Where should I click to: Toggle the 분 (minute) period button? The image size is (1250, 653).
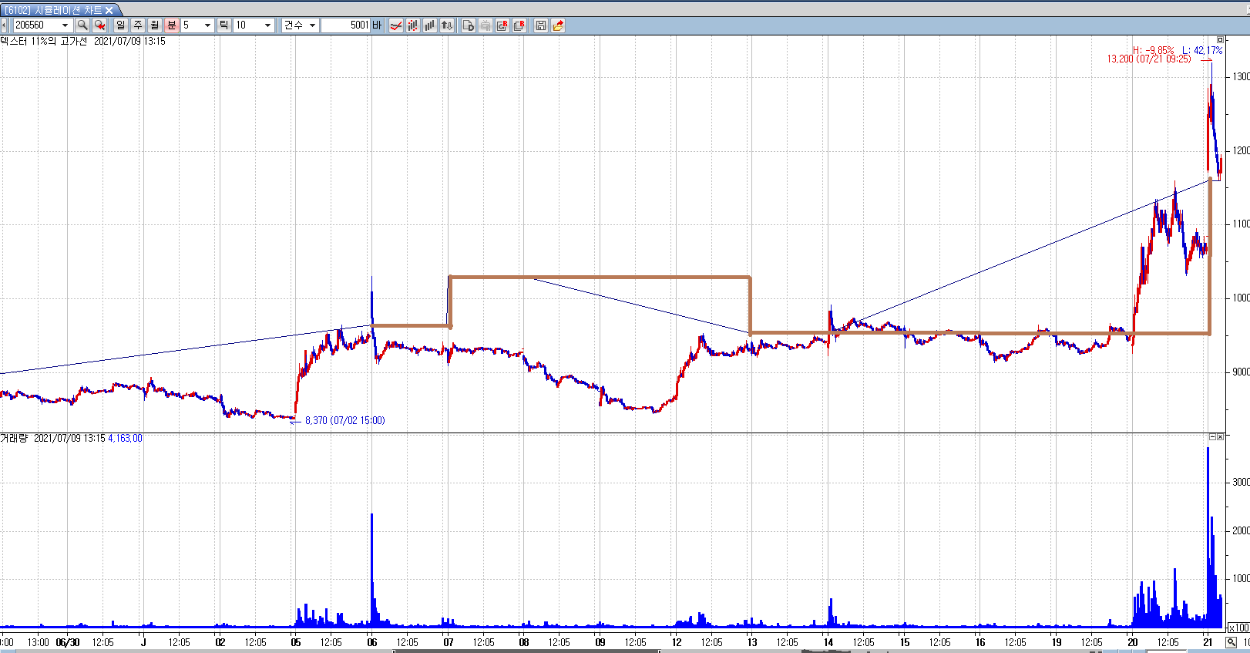click(172, 25)
